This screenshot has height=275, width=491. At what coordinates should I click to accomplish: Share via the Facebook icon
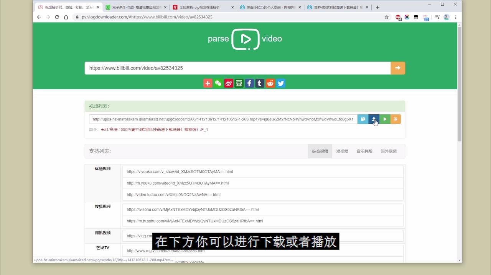pos(249,83)
